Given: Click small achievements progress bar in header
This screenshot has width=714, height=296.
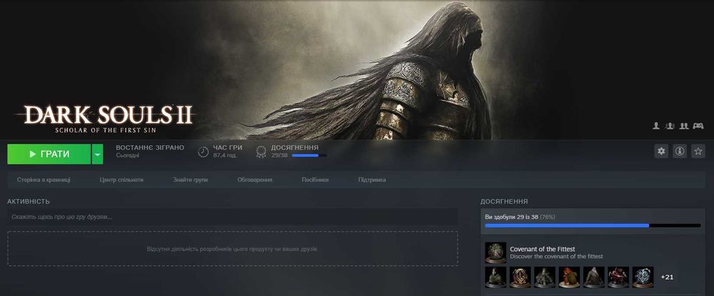Looking at the screenshot, I should click(309, 155).
